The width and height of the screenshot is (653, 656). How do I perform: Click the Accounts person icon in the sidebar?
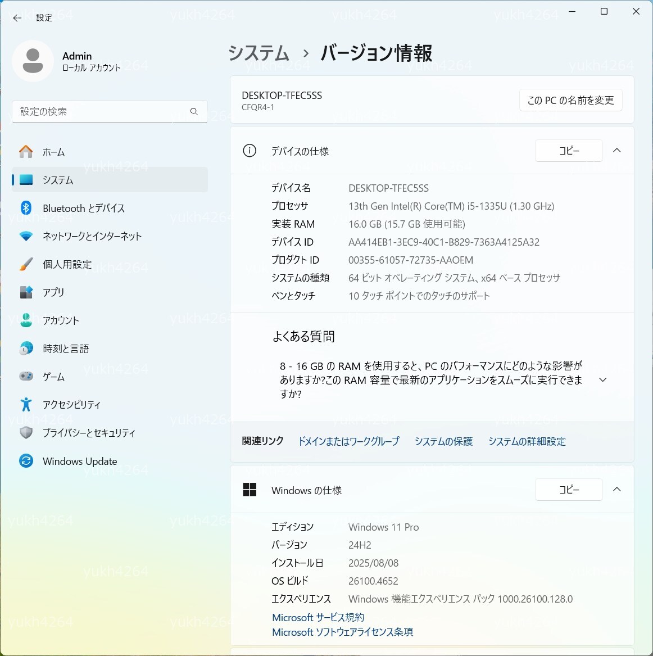26,320
